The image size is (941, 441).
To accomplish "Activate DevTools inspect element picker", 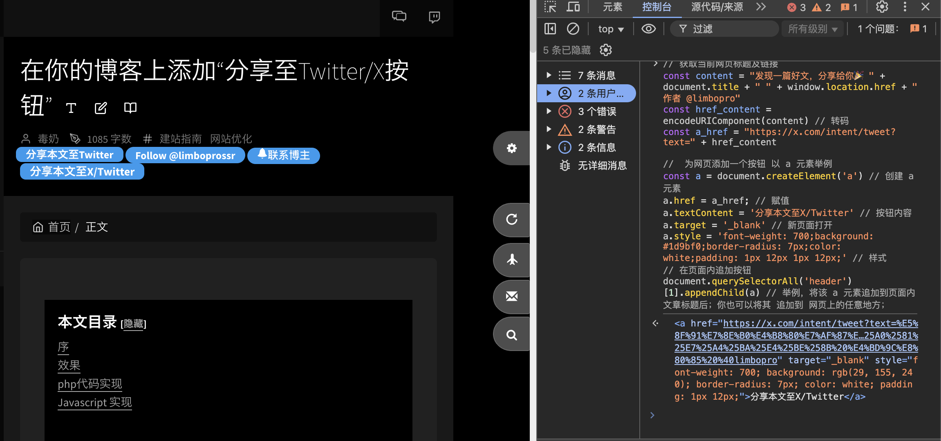I will pyautogui.click(x=550, y=7).
